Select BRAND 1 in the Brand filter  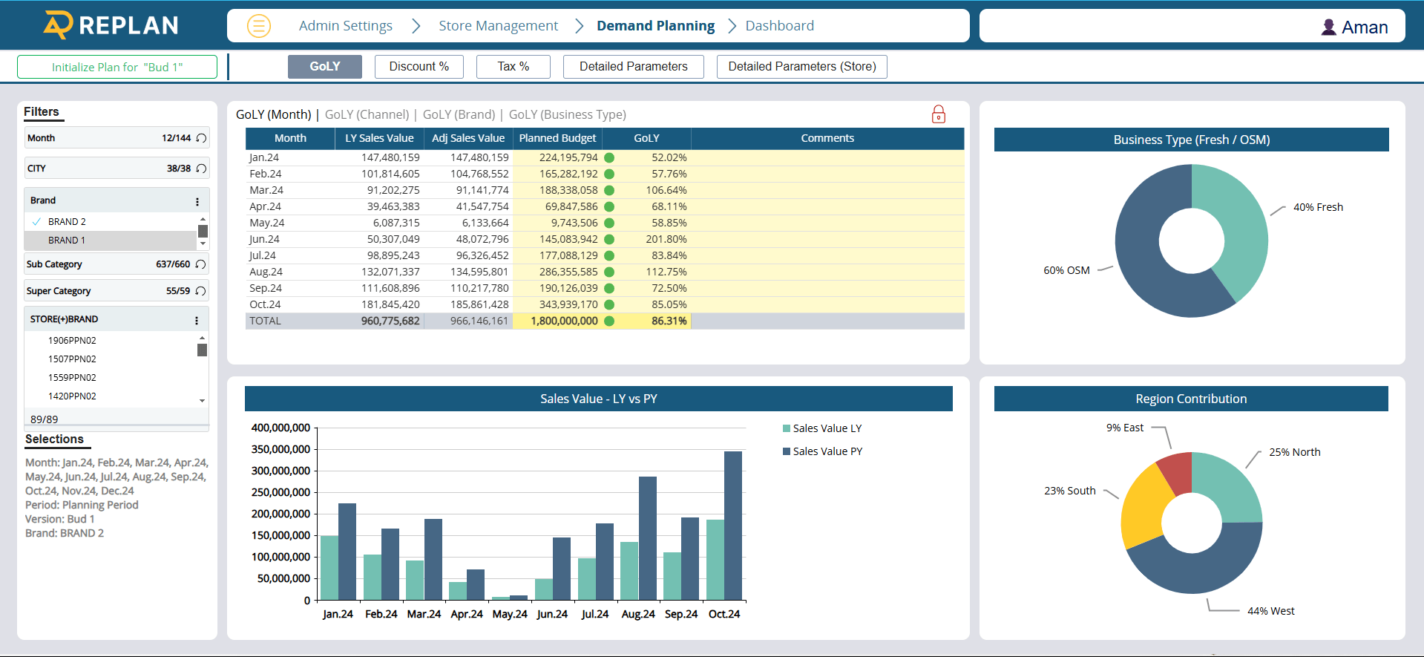coord(67,241)
